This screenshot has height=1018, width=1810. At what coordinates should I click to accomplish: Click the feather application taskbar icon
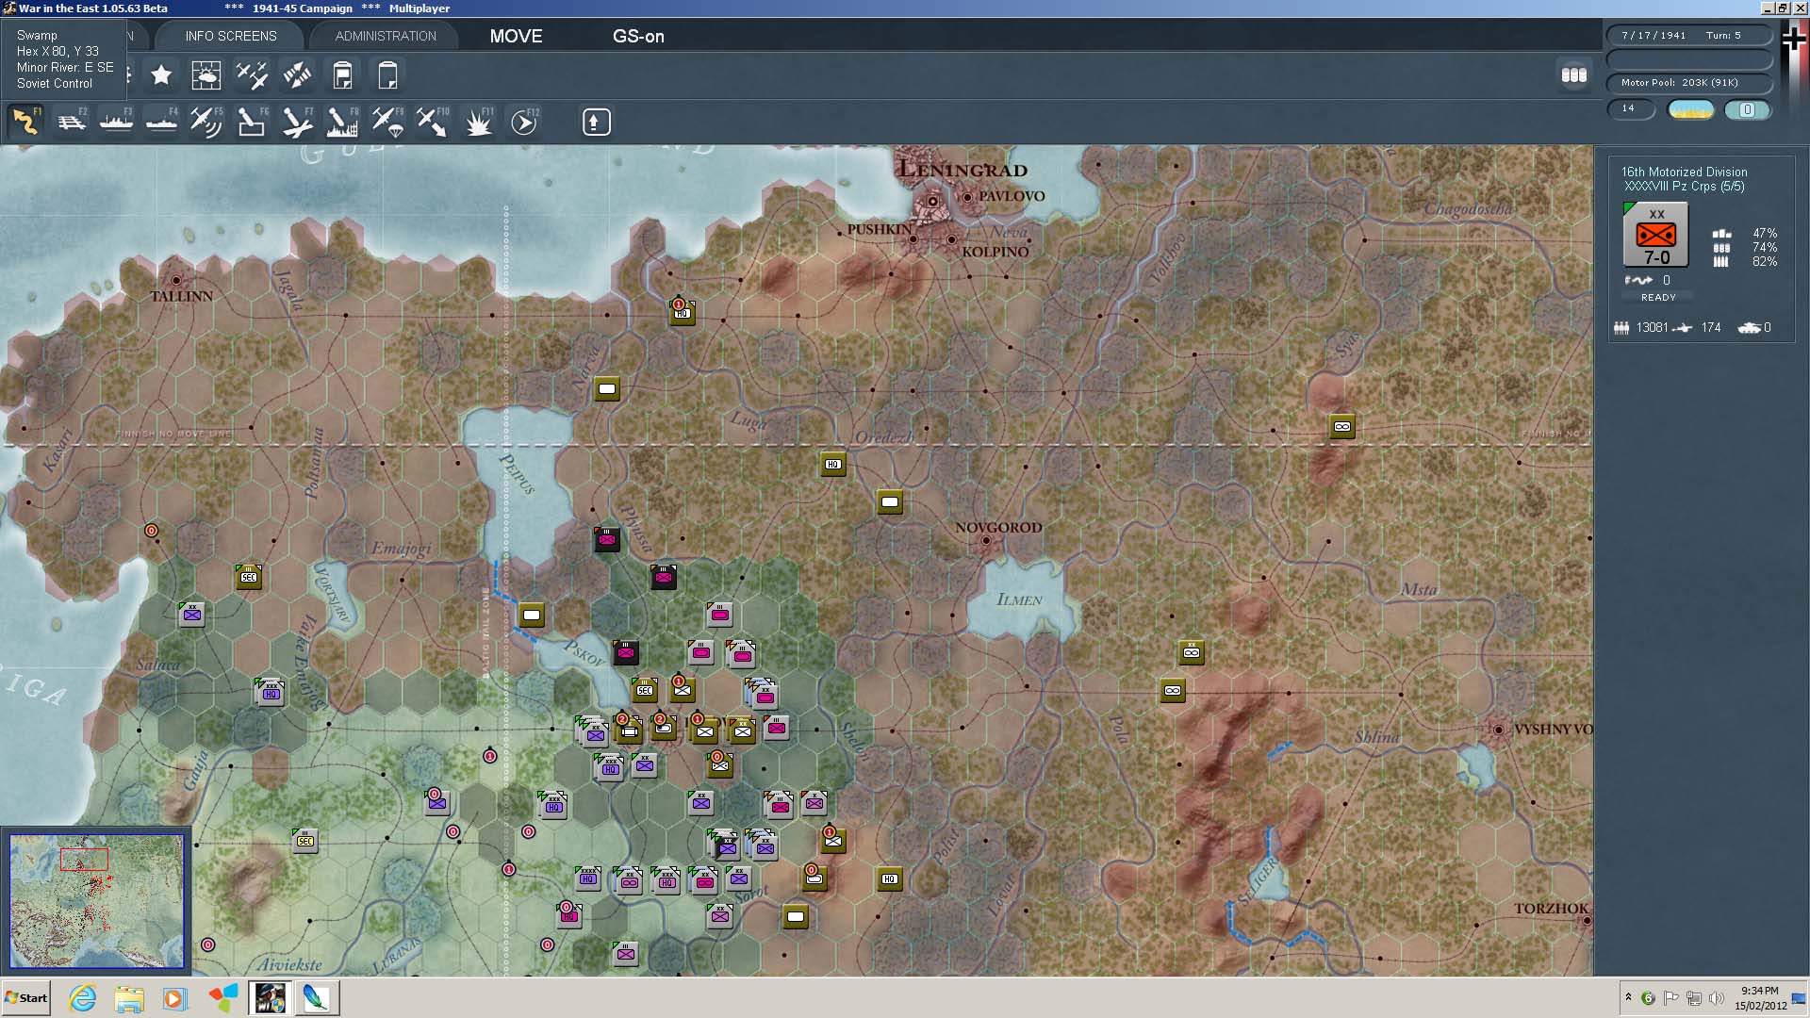click(x=317, y=997)
